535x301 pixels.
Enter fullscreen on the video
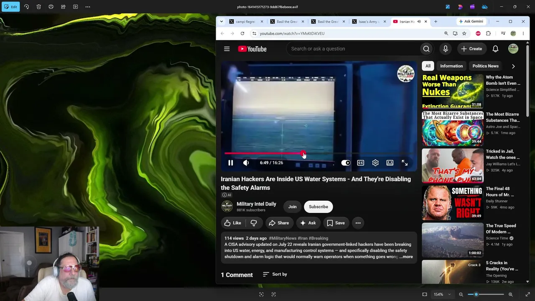405,163
